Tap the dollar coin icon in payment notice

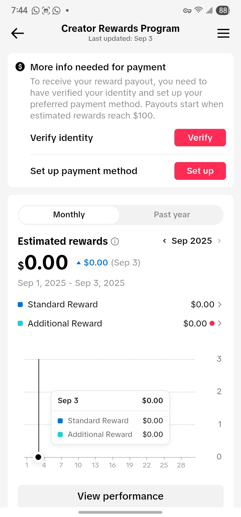20,67
